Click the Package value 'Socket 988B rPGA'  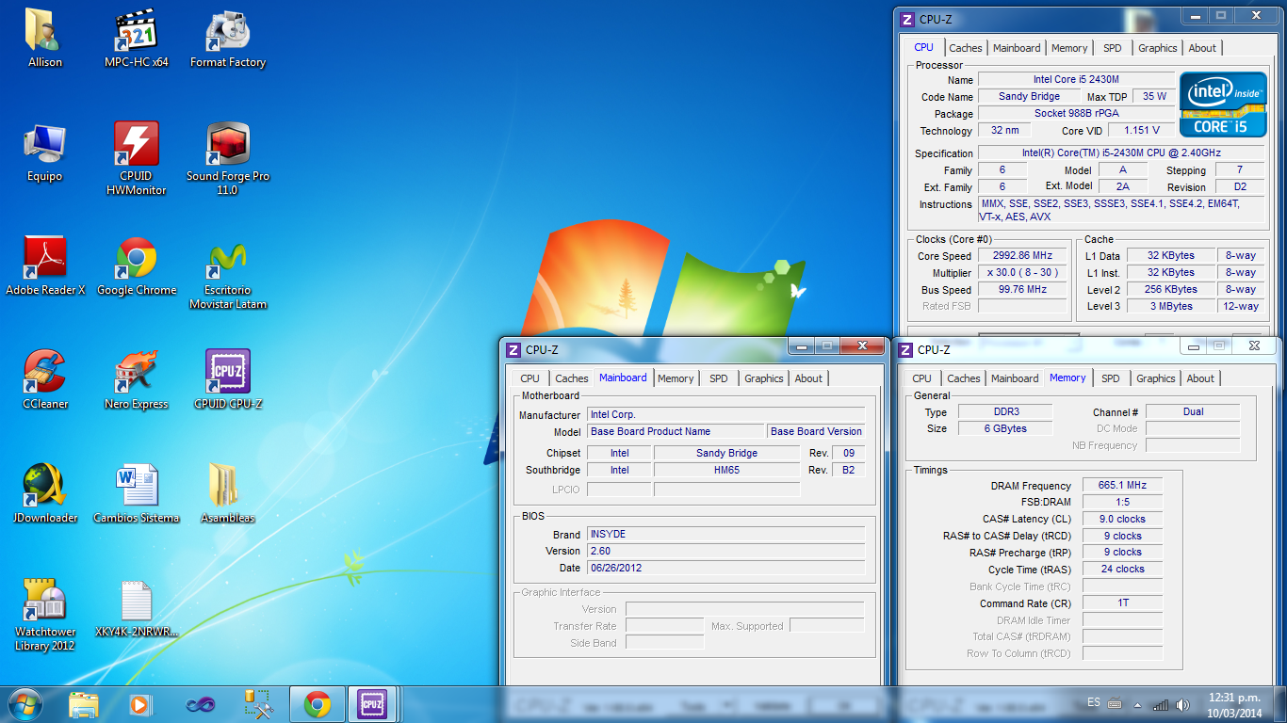pos(1076,113)
